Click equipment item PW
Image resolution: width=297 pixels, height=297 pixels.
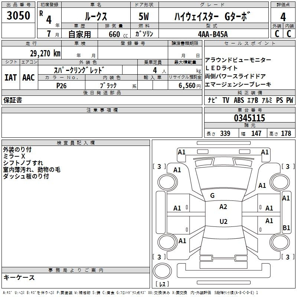[x=290, y=100]
